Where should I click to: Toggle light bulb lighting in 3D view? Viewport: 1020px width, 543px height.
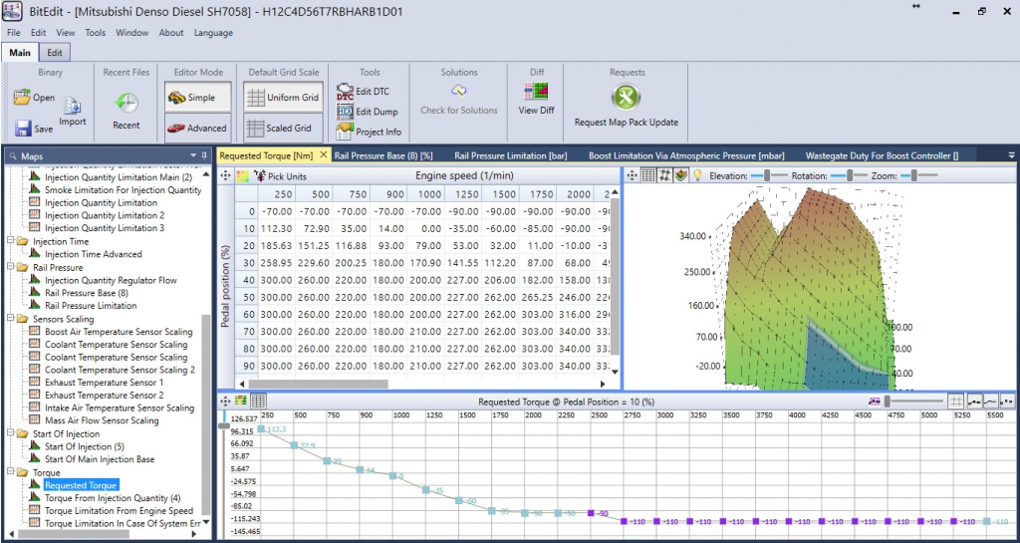click(697, 175)
